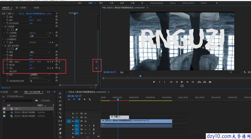Click Mark Out bracket button
The height and width of the screenshot is (139, 251).
click(x=165, y=82)
